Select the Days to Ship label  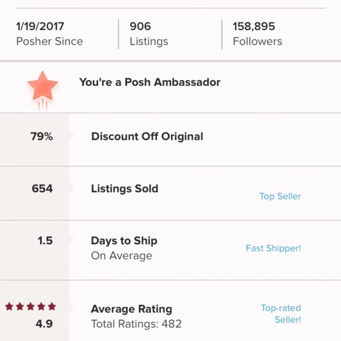point(124,240)
